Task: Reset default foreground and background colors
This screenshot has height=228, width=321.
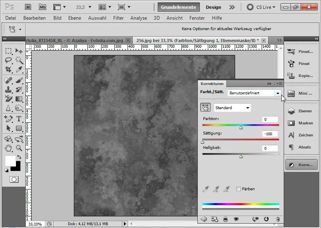Action: (x=6, y=170)
